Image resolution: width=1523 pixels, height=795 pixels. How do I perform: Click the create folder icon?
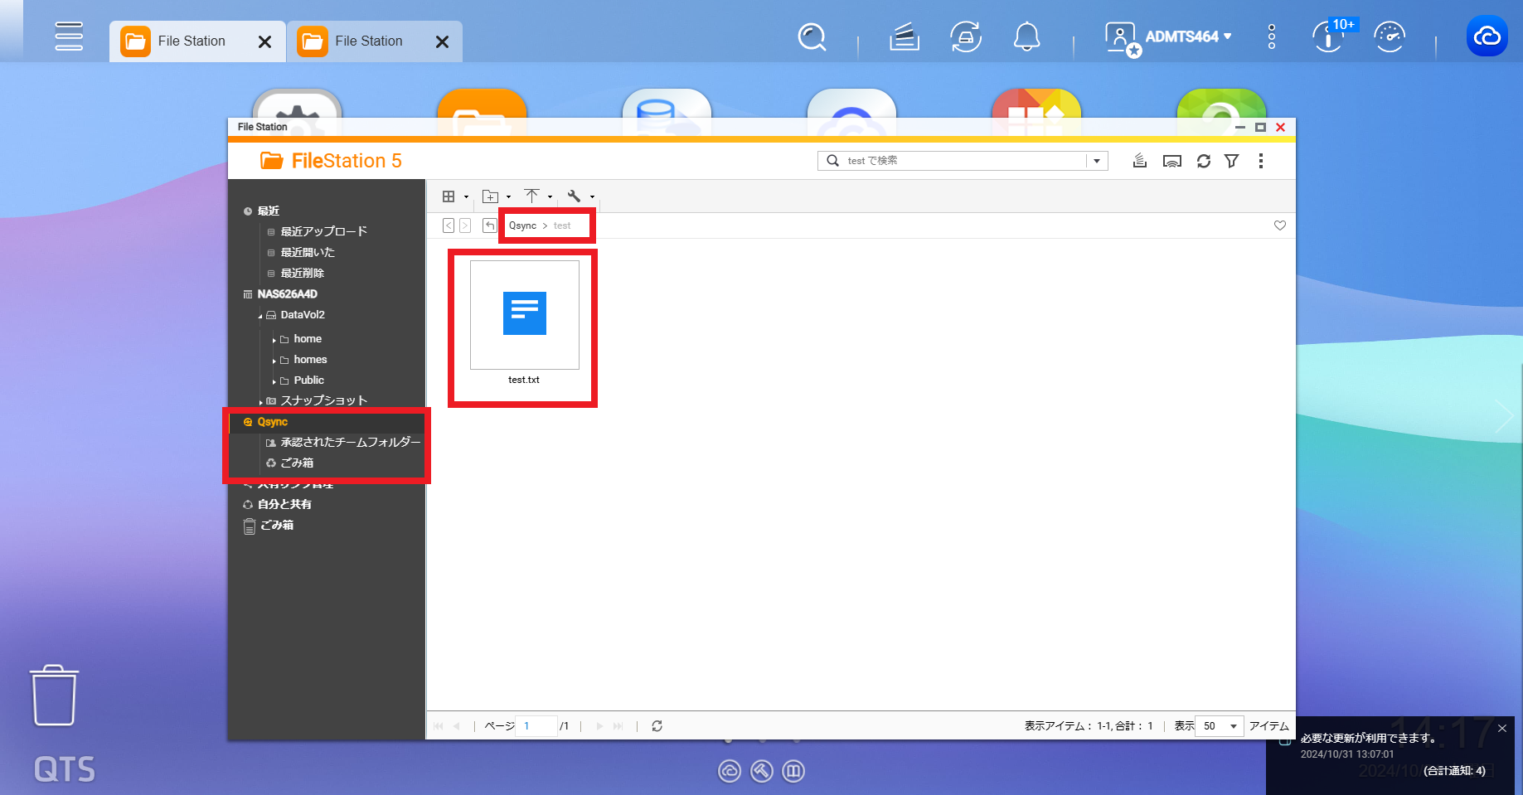[x=491, y=196]
